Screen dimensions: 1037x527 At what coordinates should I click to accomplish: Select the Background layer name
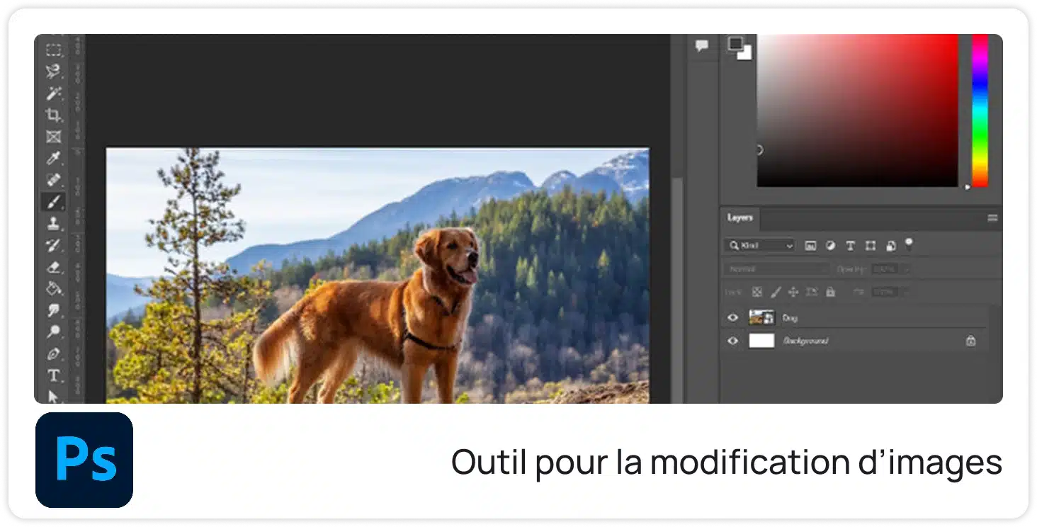coord(805,341)
